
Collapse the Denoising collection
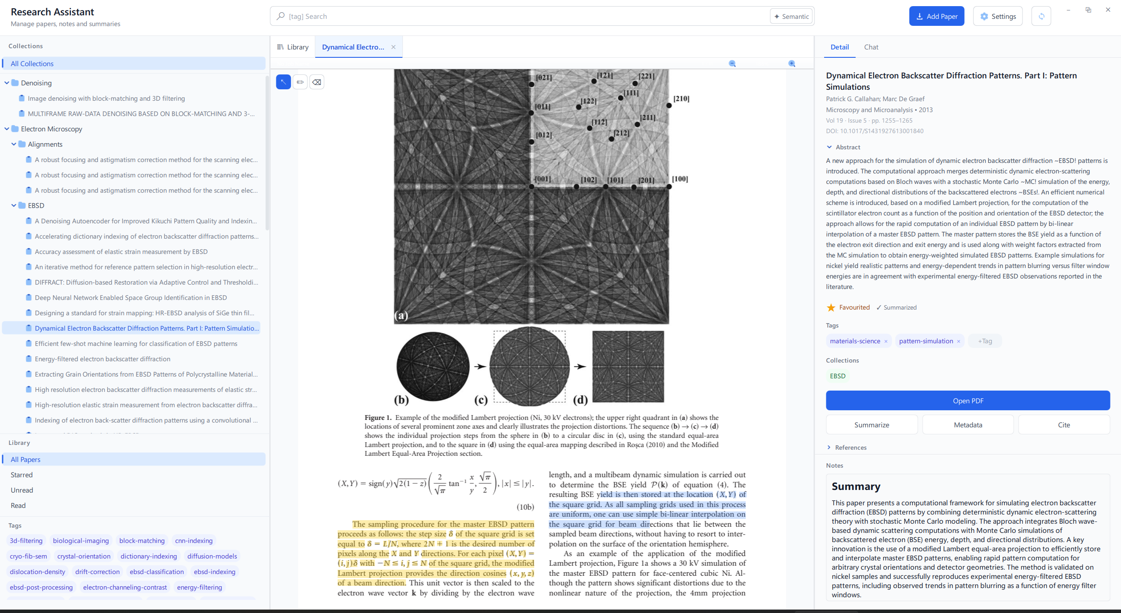tap(7, 83)
